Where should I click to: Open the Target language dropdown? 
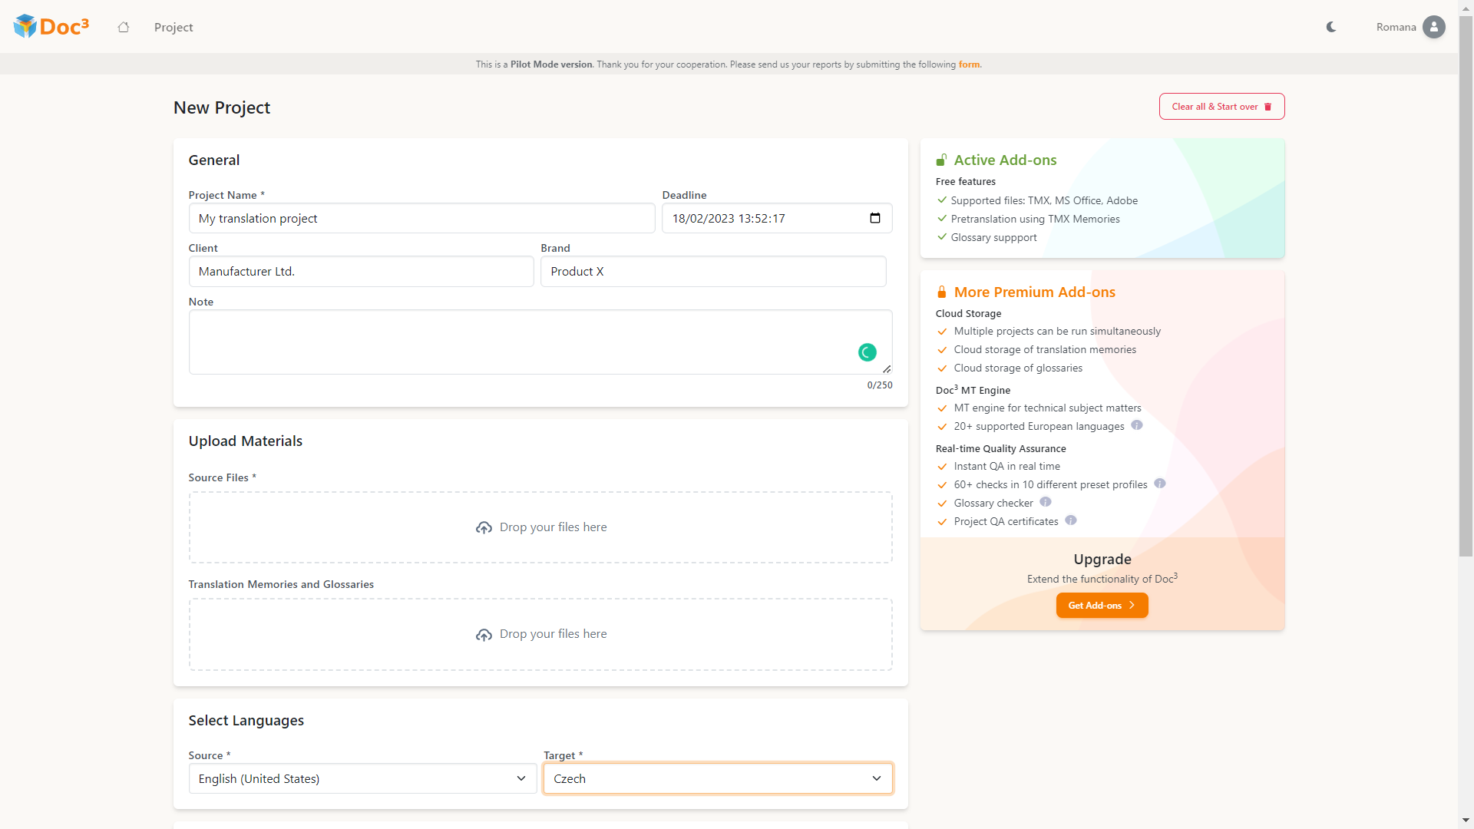point(717,778)
